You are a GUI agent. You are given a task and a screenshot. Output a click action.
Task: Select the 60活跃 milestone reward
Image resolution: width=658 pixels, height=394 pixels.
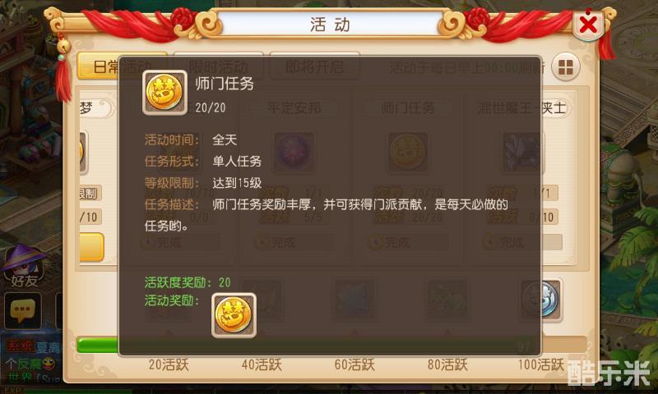click(354, 300)
